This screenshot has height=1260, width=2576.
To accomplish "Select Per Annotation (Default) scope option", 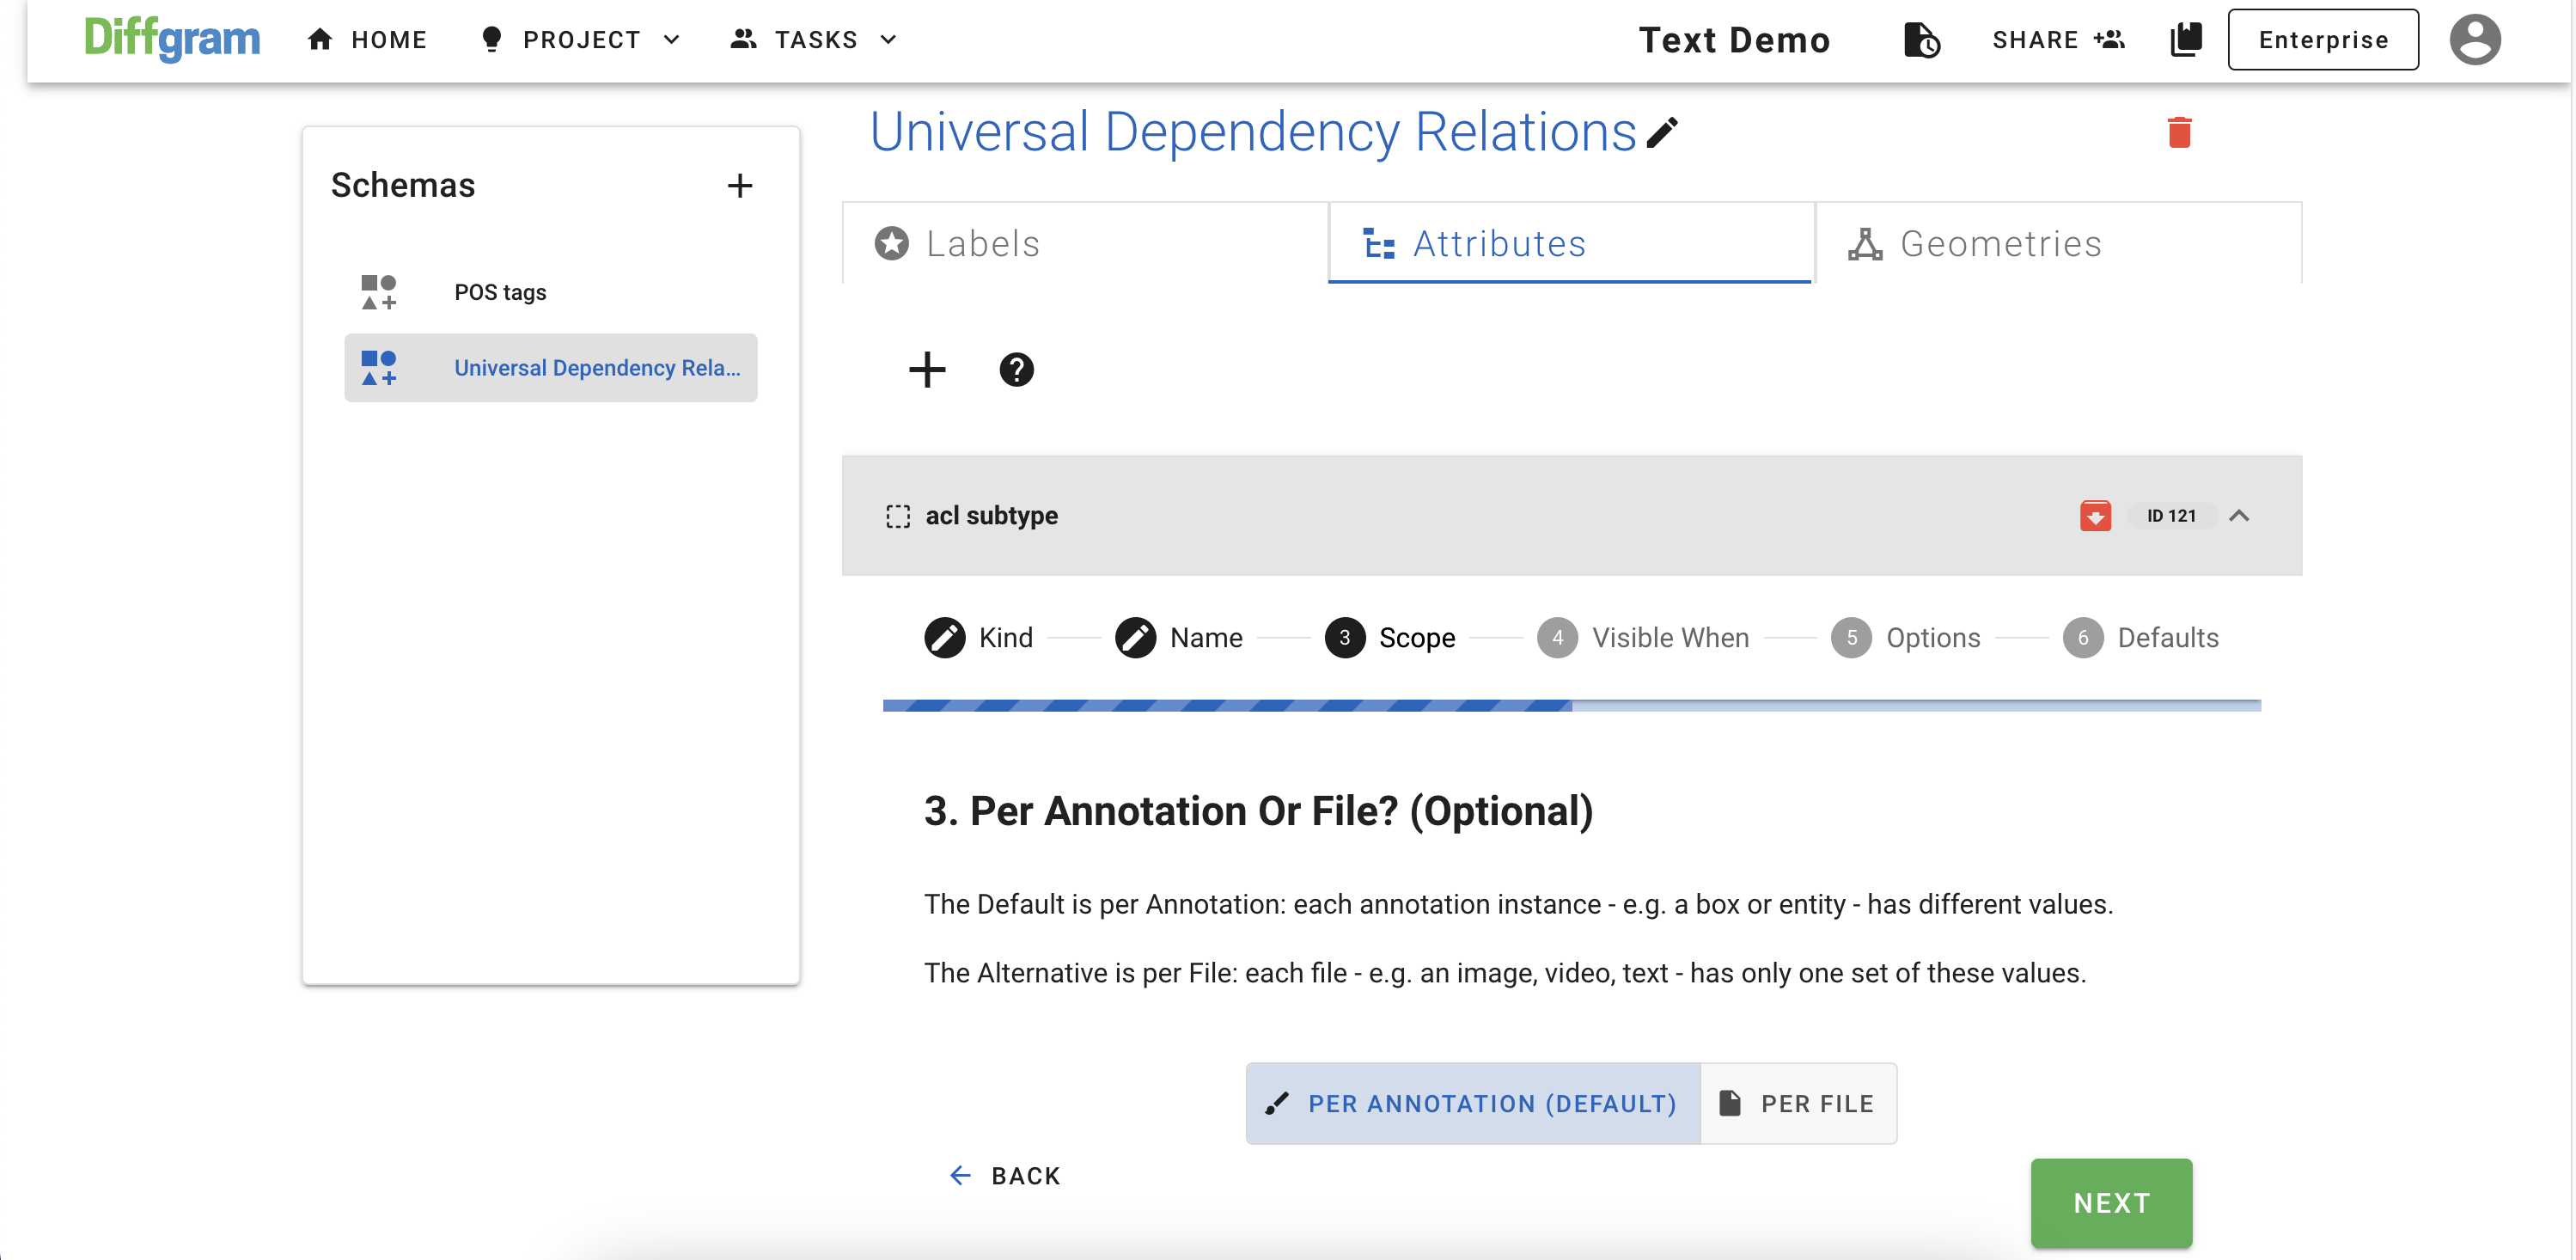I will 1472,1103.
